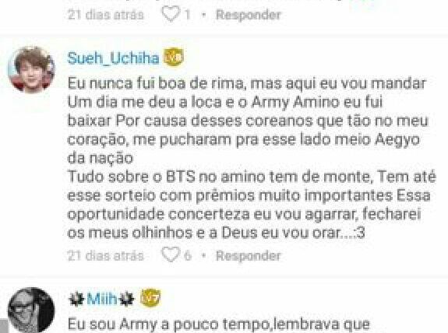448x333 pixels.
Task: Select Sueh_Uchiha's rhyme comment text
Action: click(252, 158)
